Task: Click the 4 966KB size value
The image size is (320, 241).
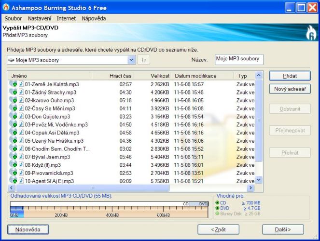Action: (160, 100)
